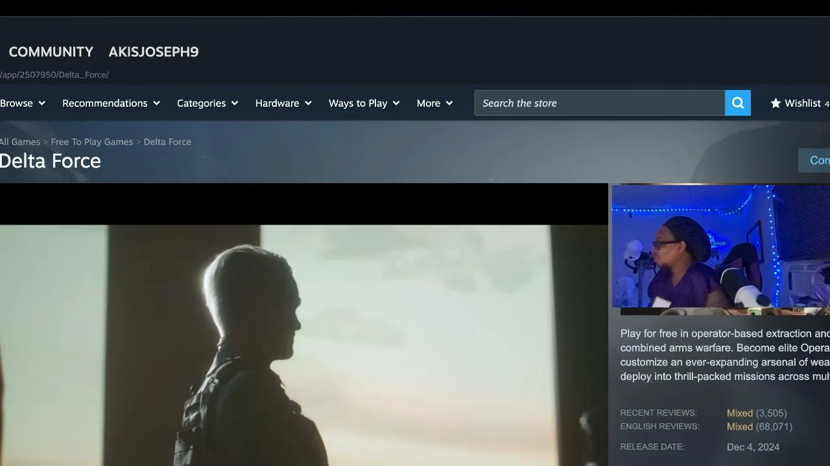Go to All Games breadcrumb
This screenshot has width=830, height=466.
click(x=20, y=142)
